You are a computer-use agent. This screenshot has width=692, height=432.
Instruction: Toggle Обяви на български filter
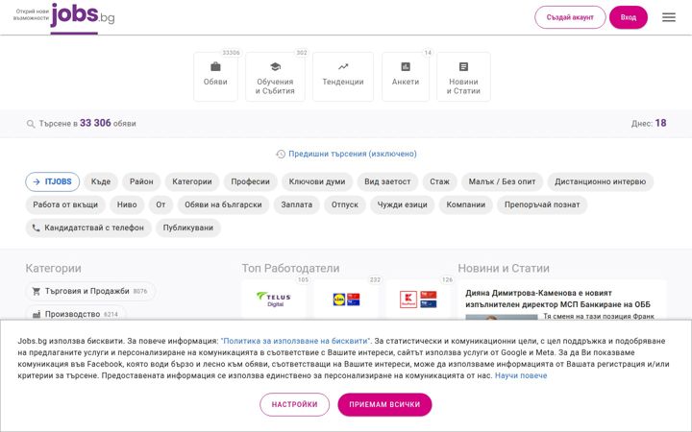point(223,204)
